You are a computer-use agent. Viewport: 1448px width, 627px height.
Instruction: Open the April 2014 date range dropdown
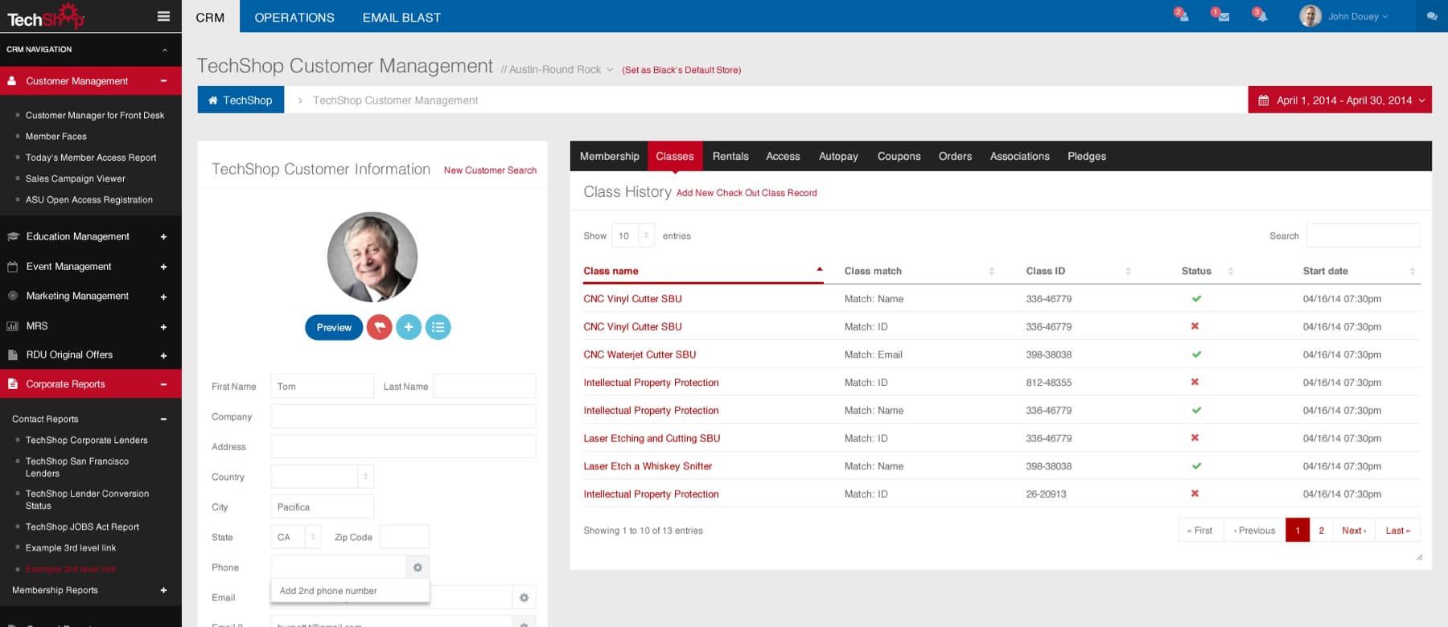pos(1340,100)
